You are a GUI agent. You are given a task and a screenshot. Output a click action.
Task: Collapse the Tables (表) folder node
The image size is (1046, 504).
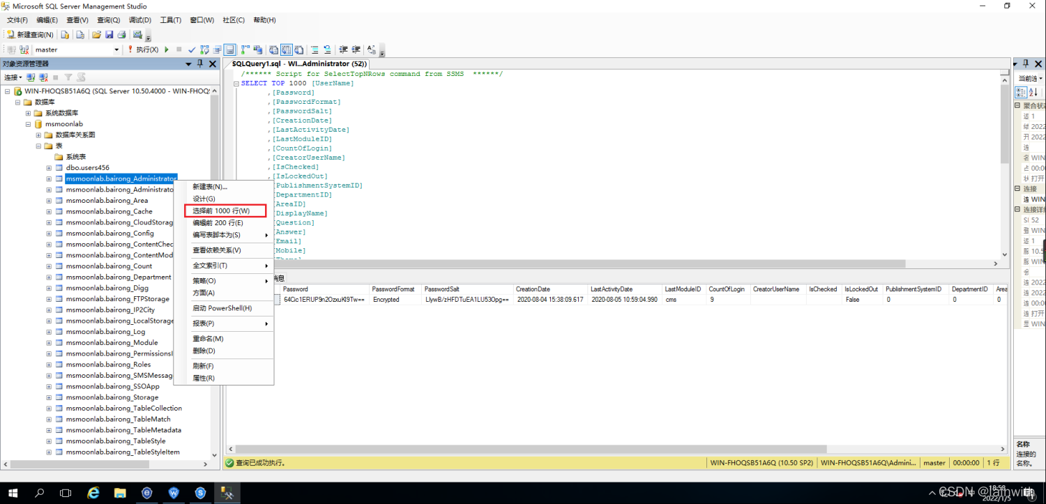[x=38, y=146]
